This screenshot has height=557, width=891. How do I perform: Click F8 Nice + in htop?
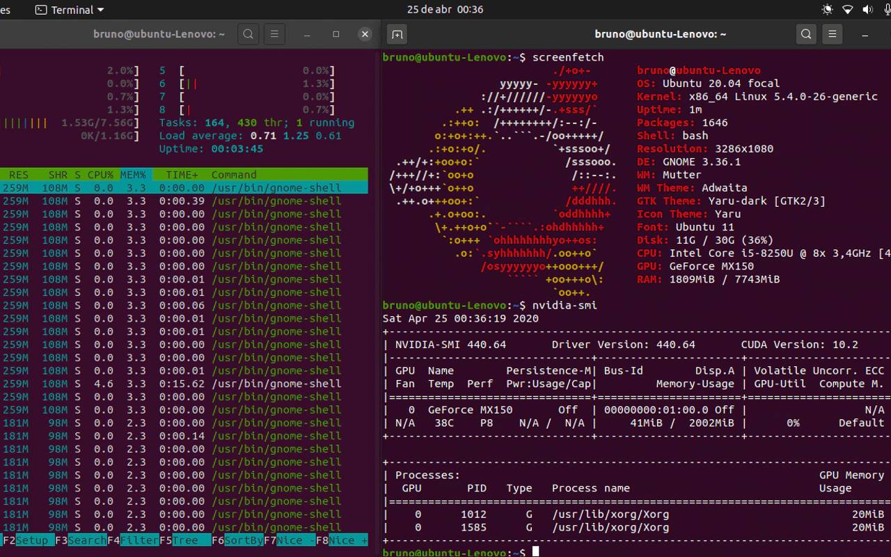click(x=342, y=540)
